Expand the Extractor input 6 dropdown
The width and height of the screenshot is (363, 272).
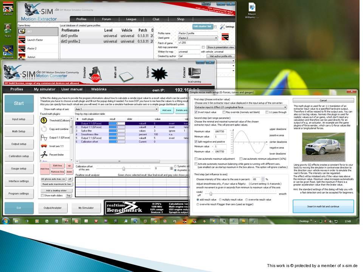pyautogui.click(x=285, y=108)
